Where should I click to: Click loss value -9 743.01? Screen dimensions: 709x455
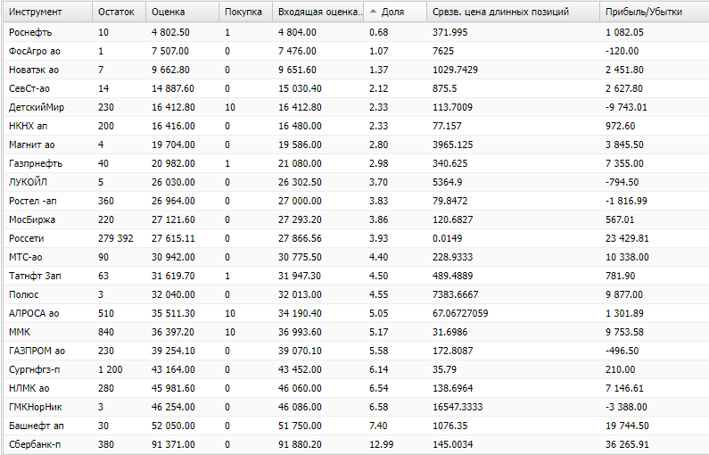(x=626, y=108)
